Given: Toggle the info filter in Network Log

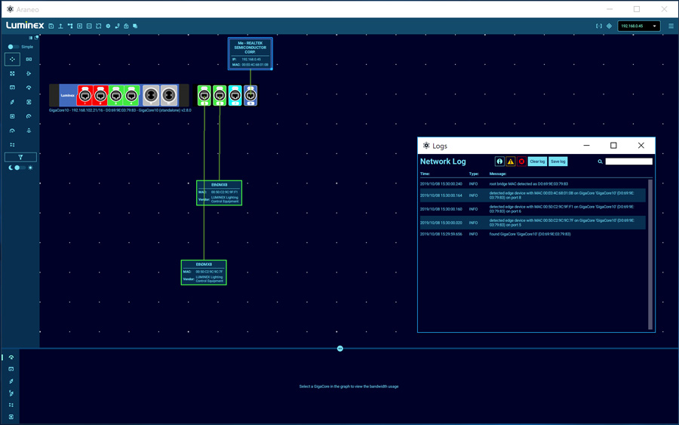Looking at the screenshot, I should [x=499, y=161].
